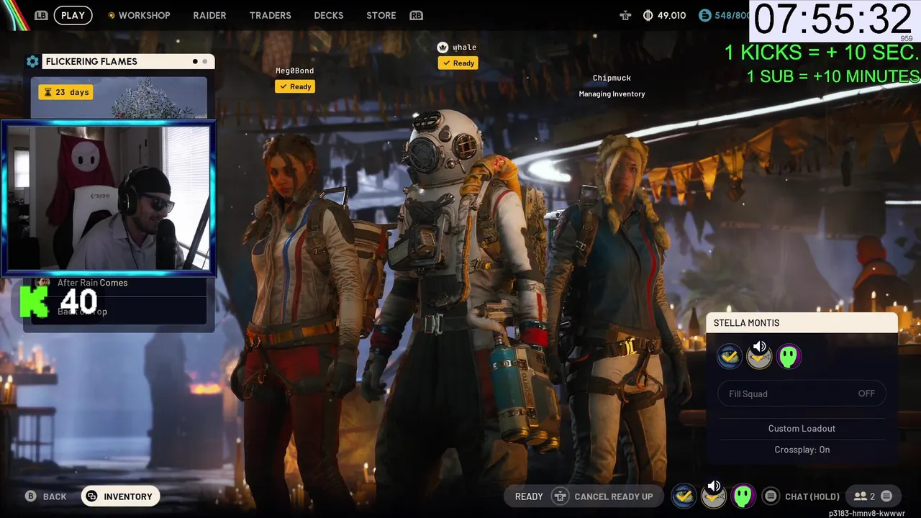Select Custom Loadout option
921x518 pixels.
click(802, 428)
